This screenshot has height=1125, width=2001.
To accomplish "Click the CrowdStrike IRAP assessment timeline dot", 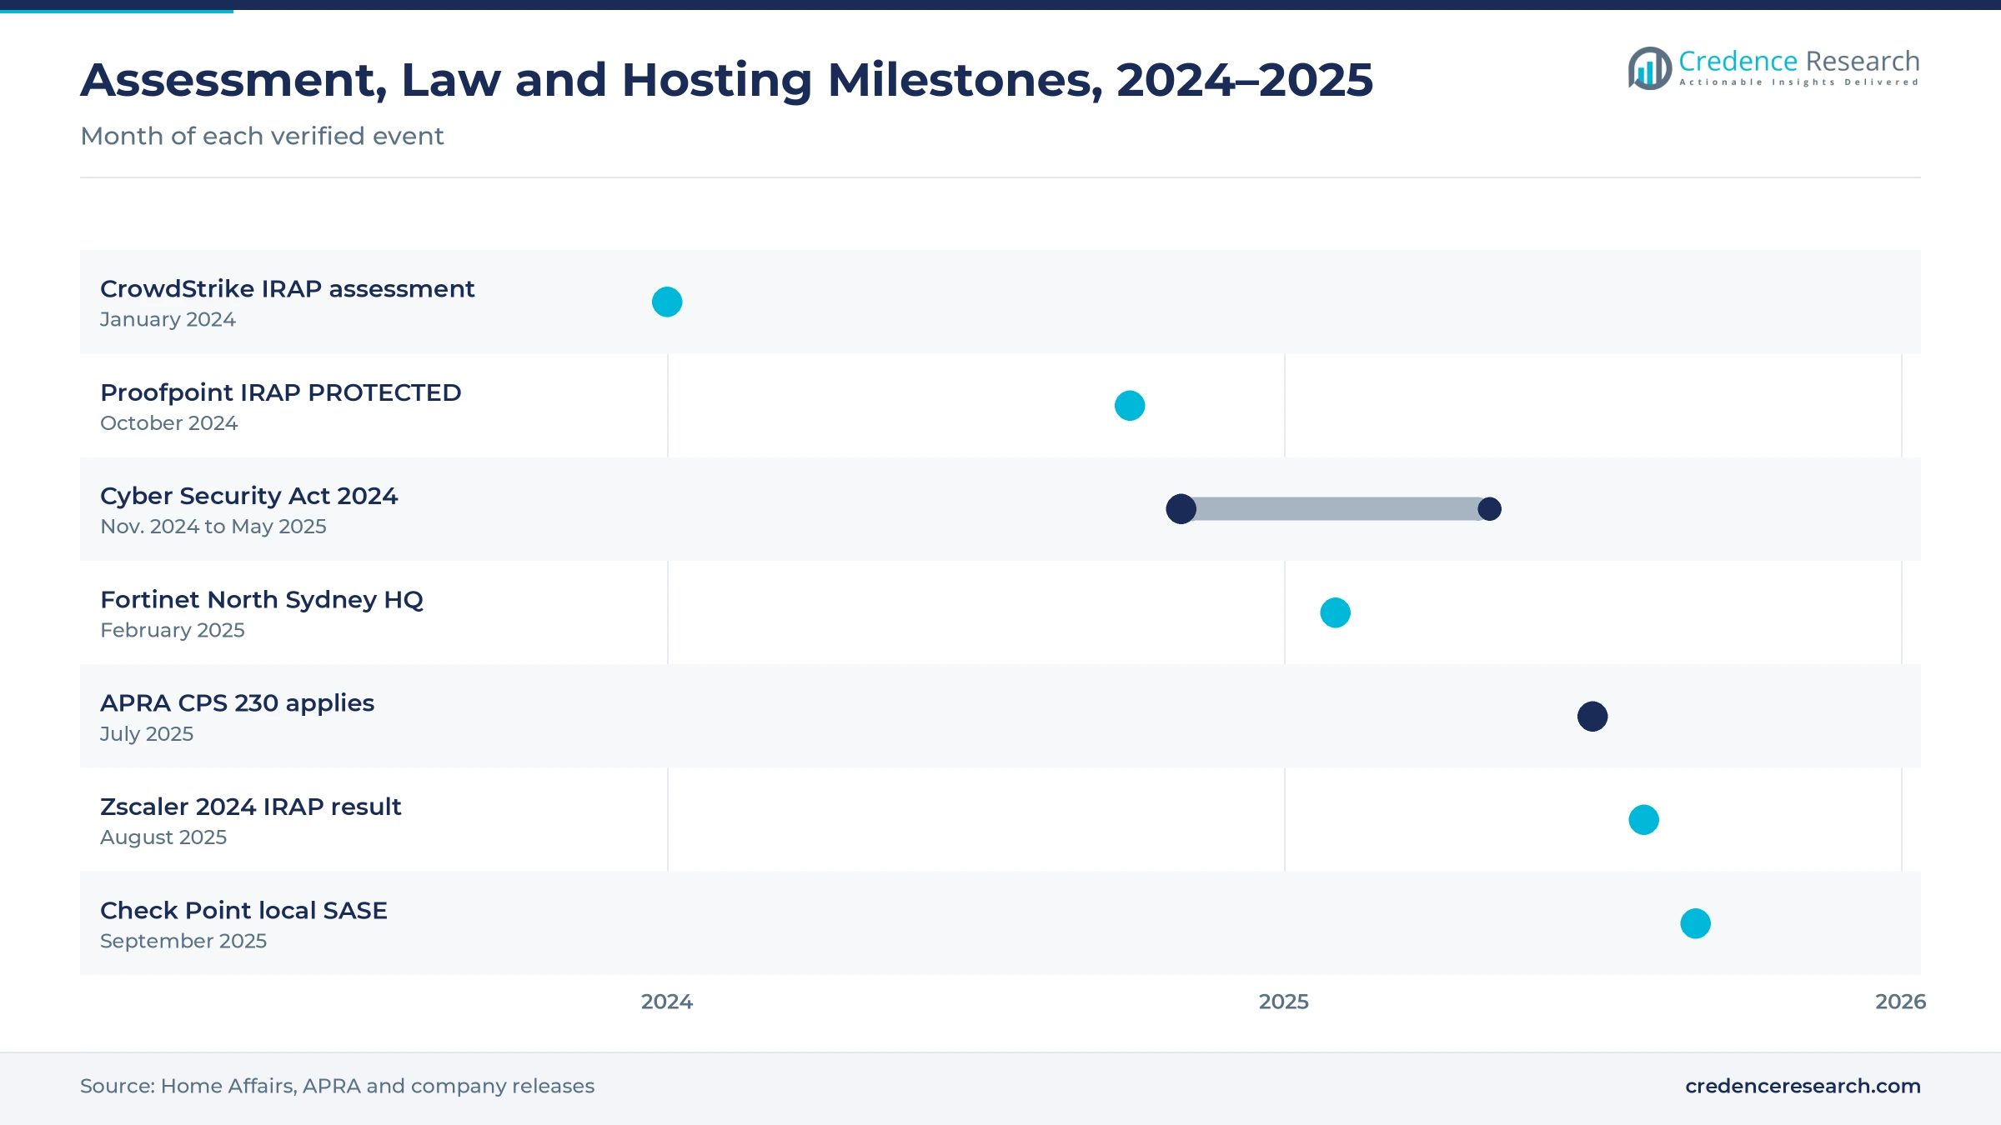I will [667, 302].
